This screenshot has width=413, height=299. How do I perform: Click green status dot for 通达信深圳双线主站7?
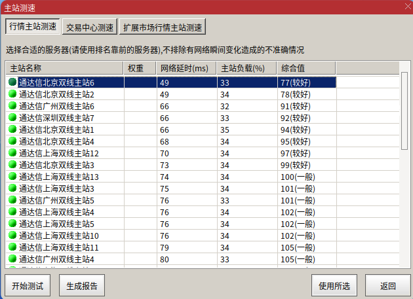pos(12,117)
